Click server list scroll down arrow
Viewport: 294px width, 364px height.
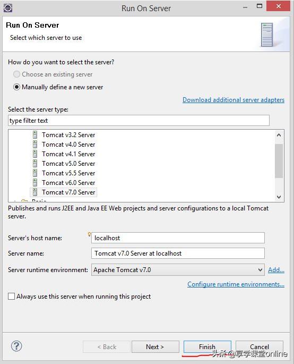279,197
